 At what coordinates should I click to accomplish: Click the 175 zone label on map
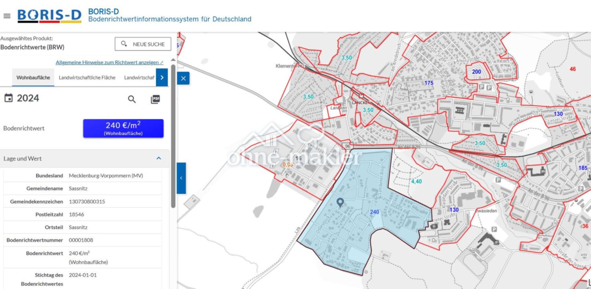point(429,83)
